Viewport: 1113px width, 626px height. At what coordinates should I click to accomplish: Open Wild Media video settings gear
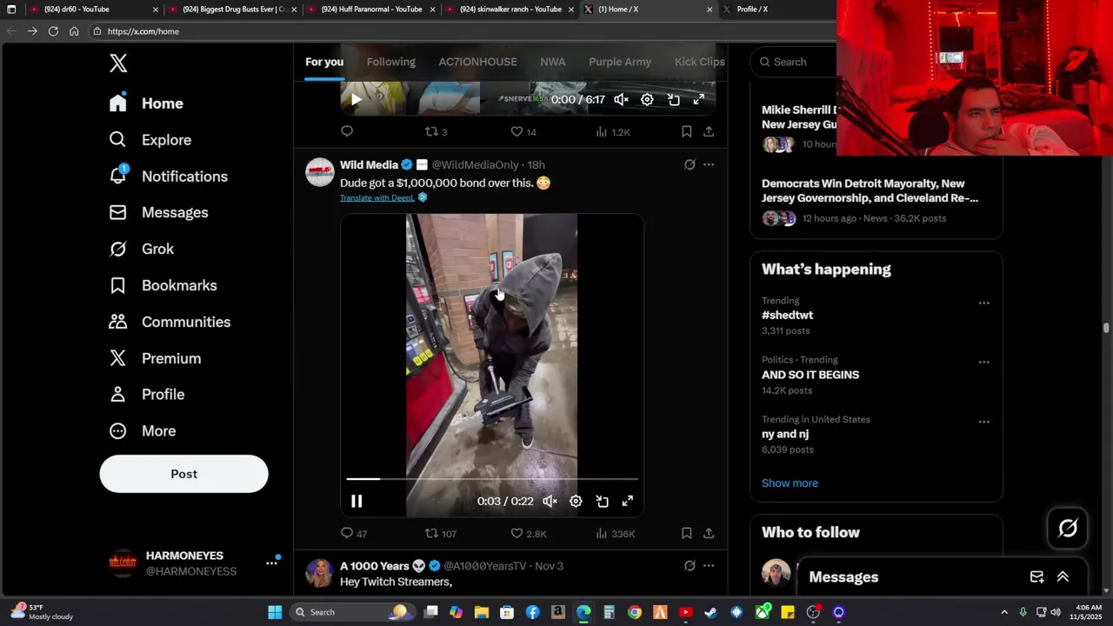(x=576, y=501)
